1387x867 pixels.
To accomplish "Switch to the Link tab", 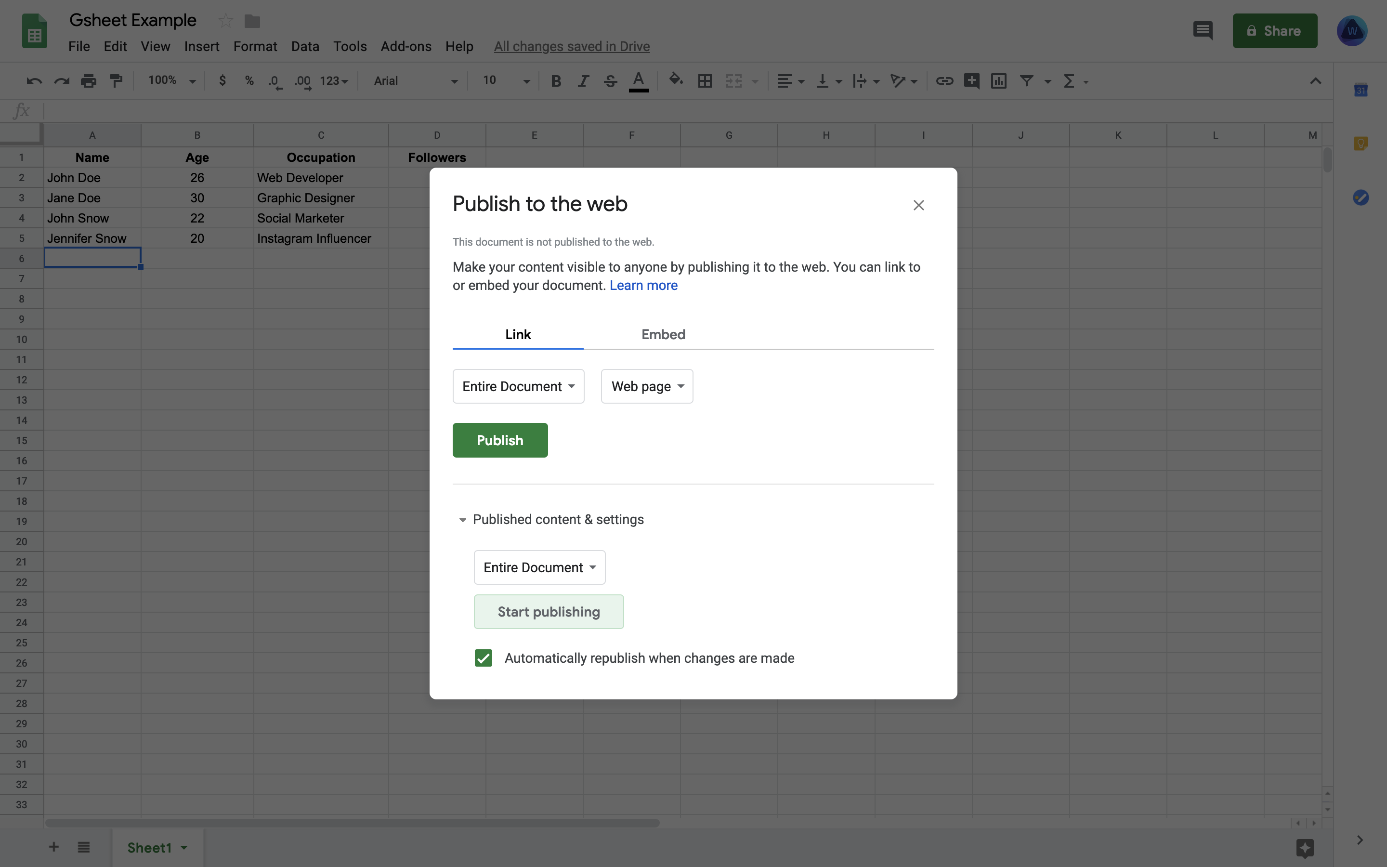I will point(518,334).
